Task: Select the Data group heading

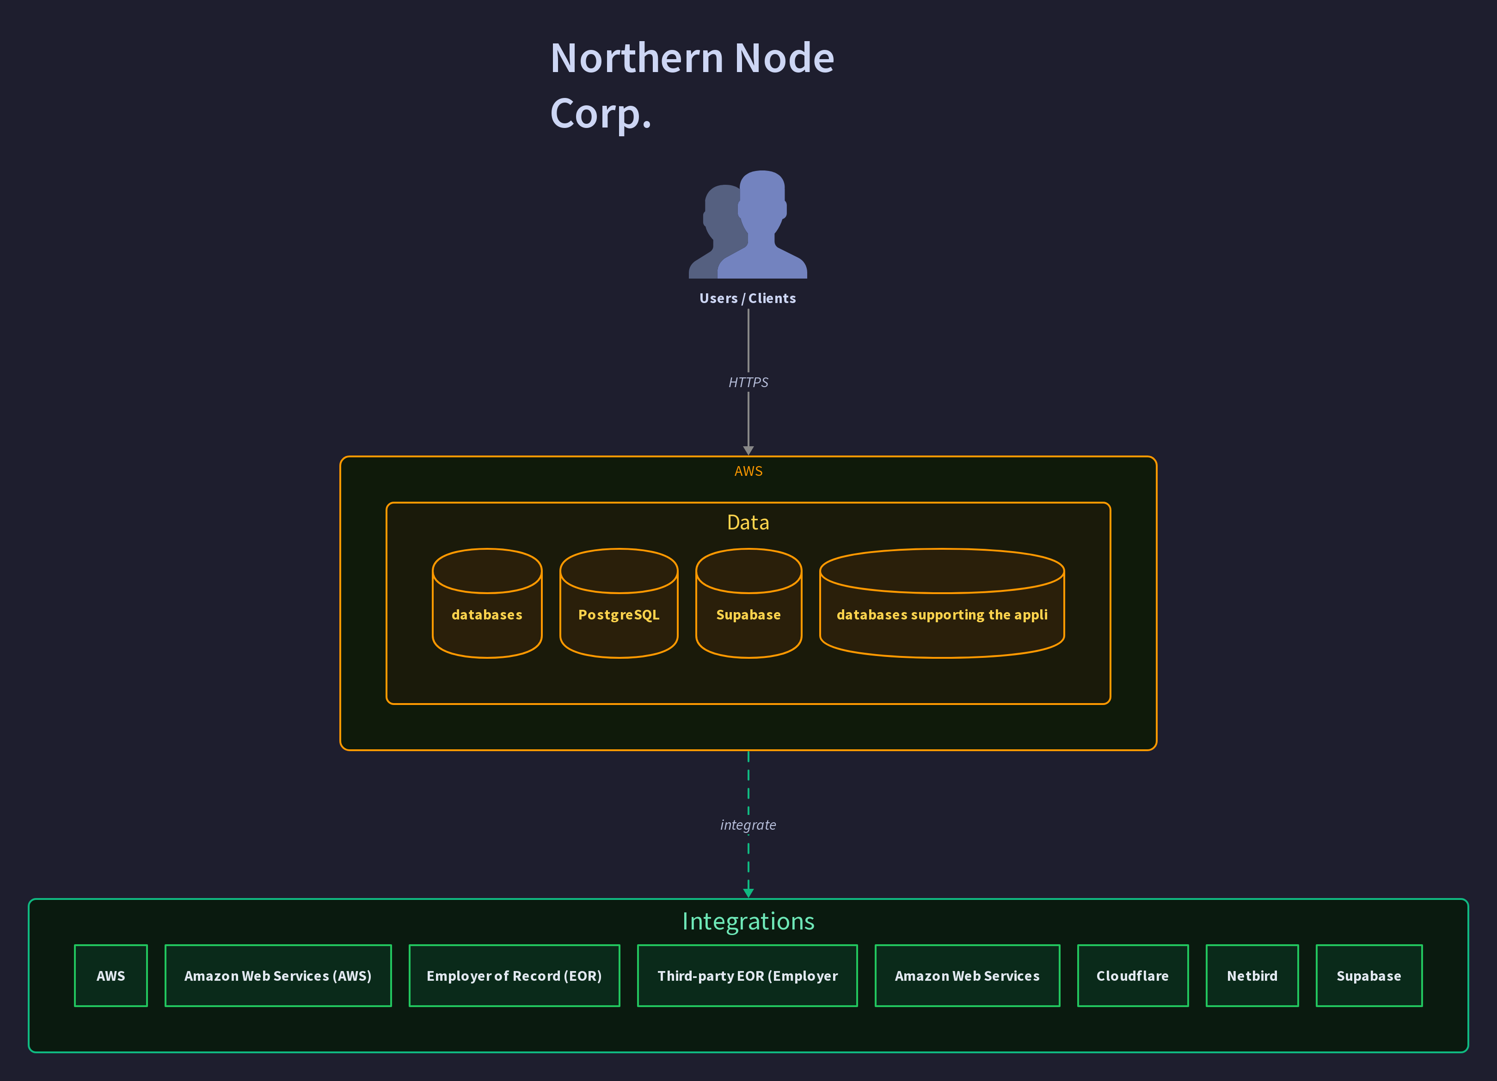Action: [x=748, y=522]
